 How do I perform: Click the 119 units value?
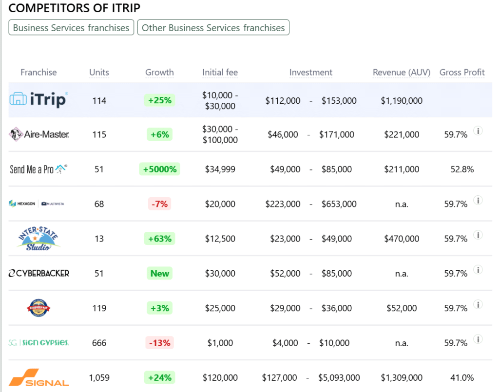coord(99,308)
